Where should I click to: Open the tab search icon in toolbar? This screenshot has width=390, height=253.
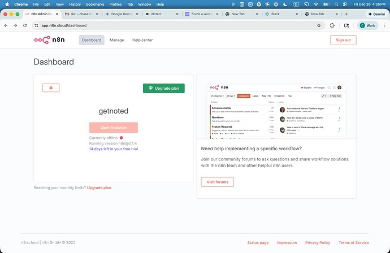pyautogui.click(x=346, y=25)
